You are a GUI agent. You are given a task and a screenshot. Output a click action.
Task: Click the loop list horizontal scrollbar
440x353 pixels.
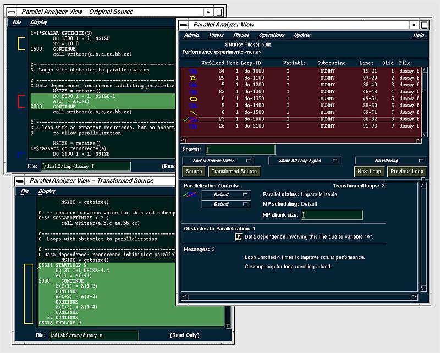(301, 140)
